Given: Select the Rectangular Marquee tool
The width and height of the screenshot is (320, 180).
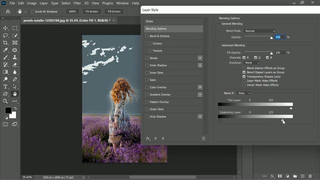Looking at the screenshot, I should coord(14,28).
